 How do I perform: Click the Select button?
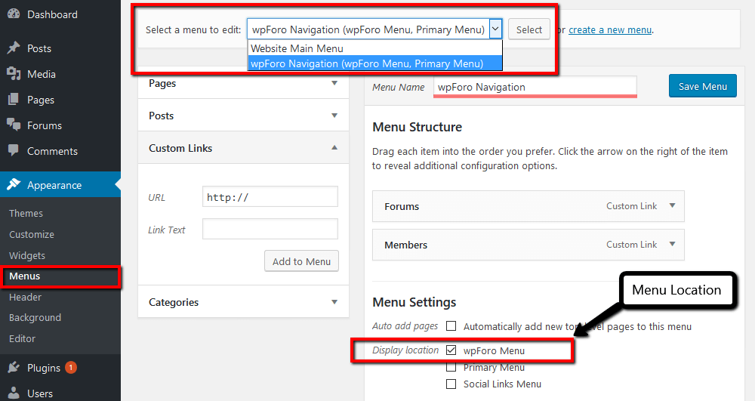[x=529, y=29]
